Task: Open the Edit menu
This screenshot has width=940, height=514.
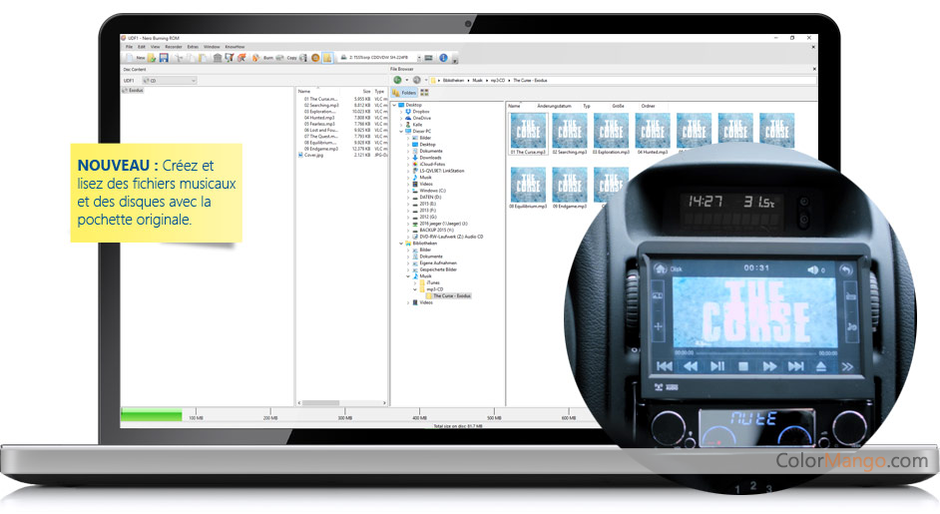Action: [142, 47]
